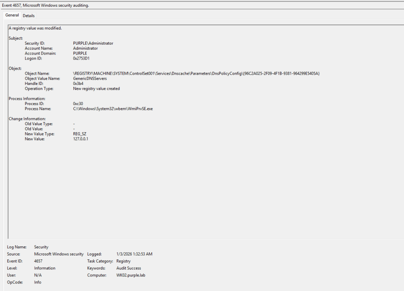Switch to the Details tab
The height and width of the screenshot is (291, 404).
(x=28, y=16)
